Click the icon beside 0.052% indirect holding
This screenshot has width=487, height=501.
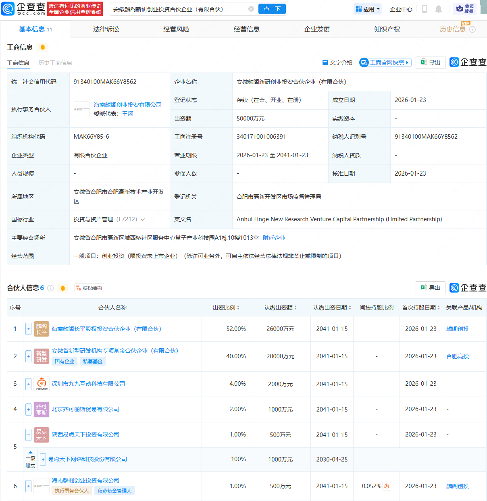pos(387,486)
